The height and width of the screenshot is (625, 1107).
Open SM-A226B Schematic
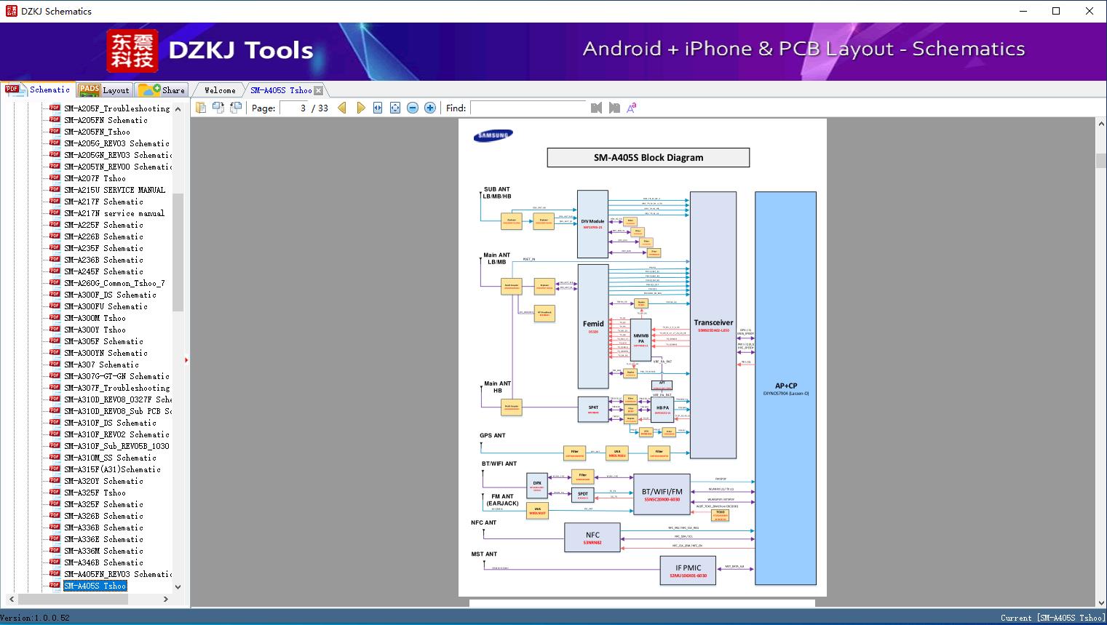click(103, 236)
